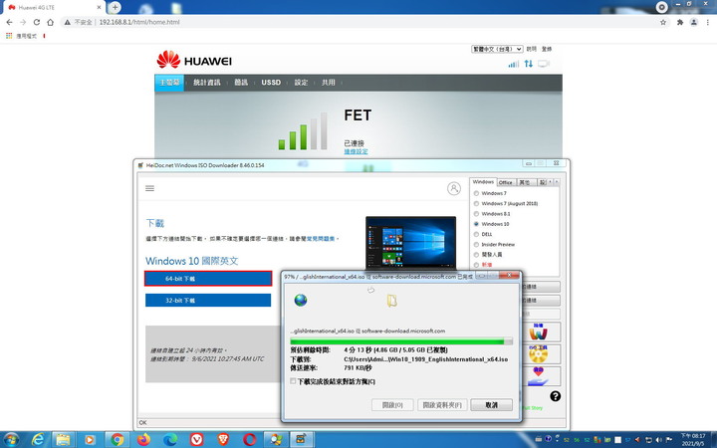Click the 開啟 button in download dialog
The height and width of the screenshot is (448, 717).
tap(392, 405)
